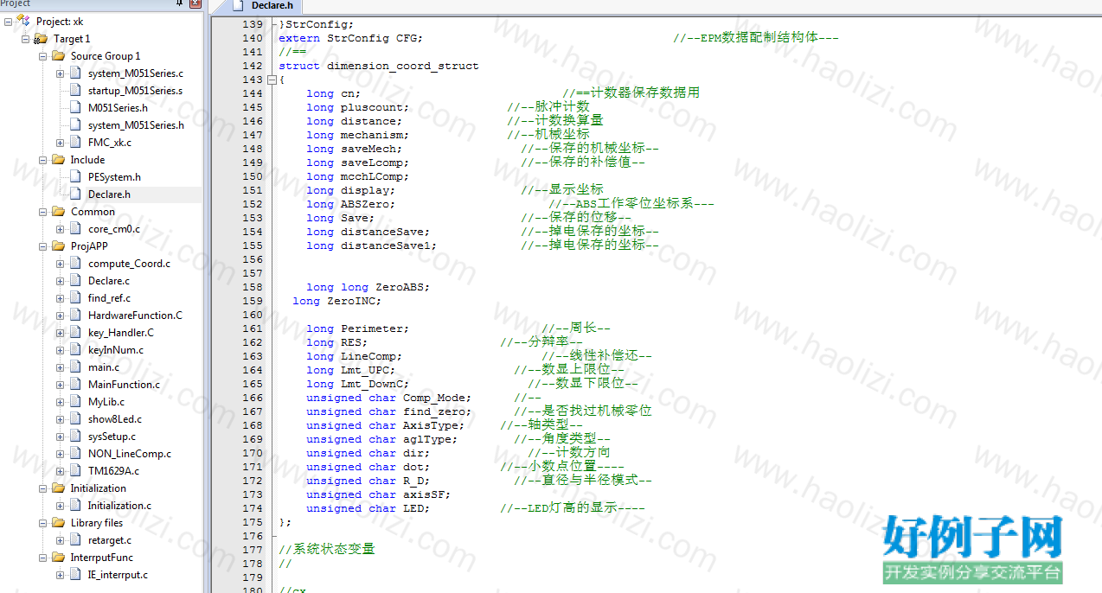Click the Initialization group folder icon

(58, 488)
